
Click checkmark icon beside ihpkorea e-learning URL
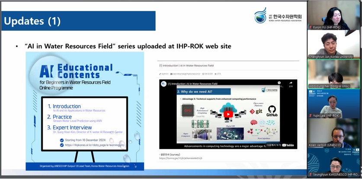point(62,145)
